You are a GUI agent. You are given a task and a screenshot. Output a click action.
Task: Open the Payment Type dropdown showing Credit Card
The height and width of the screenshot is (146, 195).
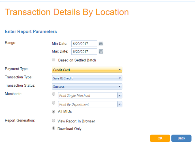(x=87, y=70)
